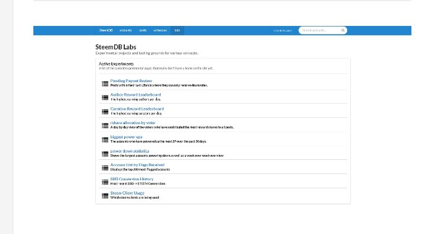425x234 pixels.
Task: Open the SteemDB home link
Action: [106, 30]
